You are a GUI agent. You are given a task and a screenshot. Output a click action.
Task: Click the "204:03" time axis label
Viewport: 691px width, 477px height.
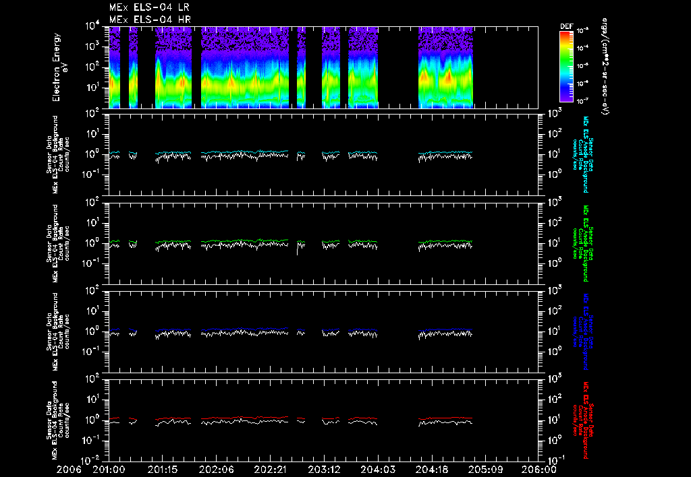click(378, 470)
